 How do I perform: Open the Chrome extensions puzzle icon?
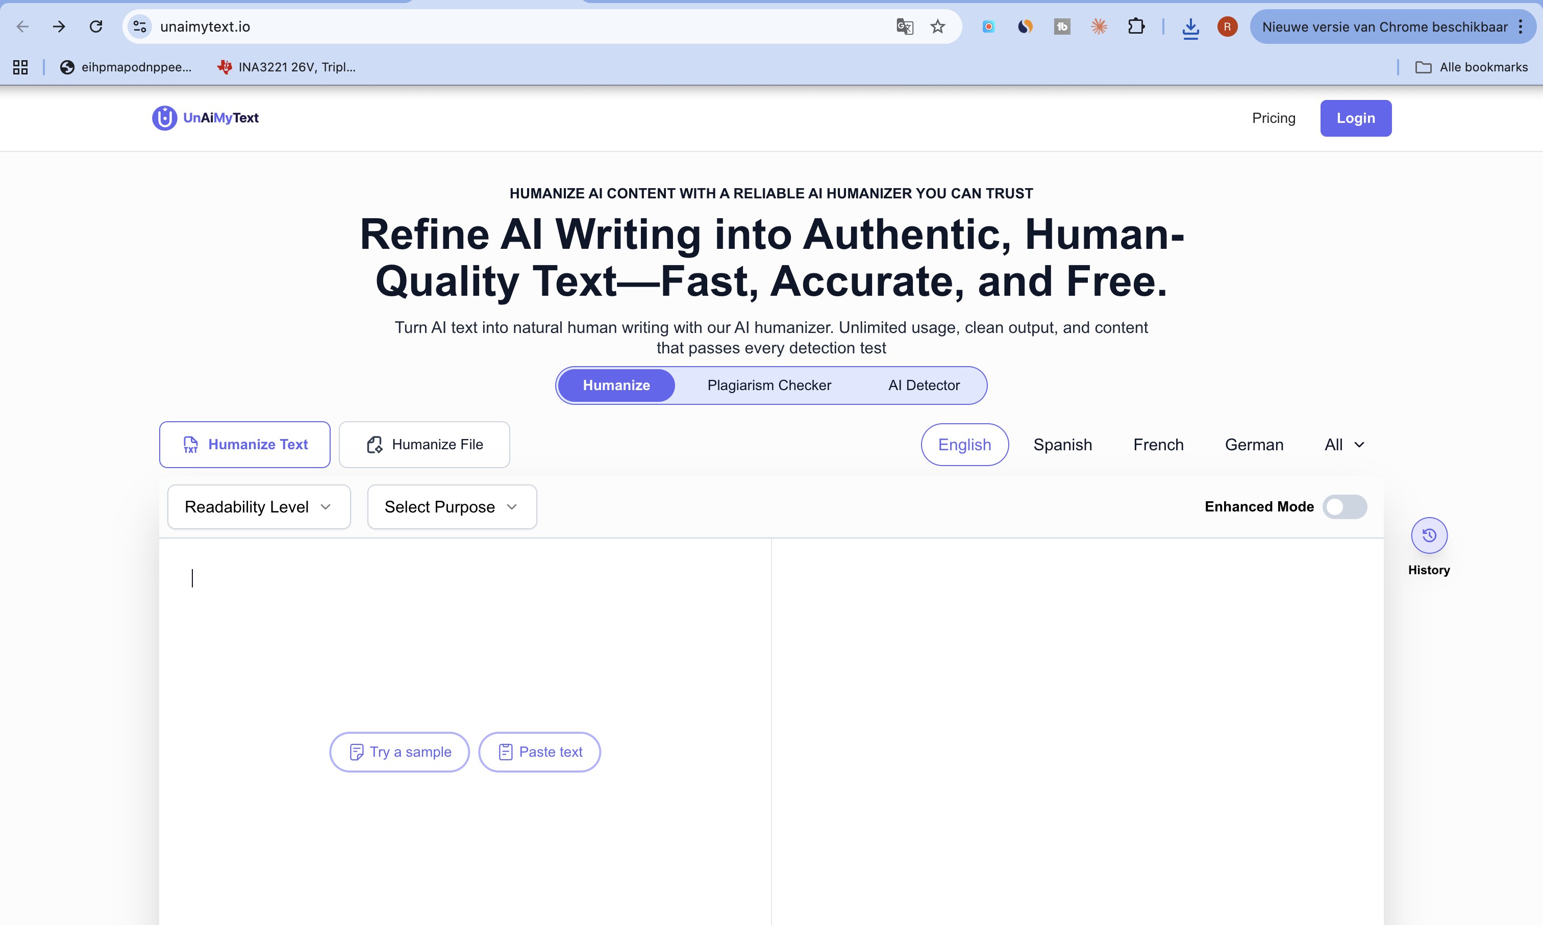click(1136, 27)
